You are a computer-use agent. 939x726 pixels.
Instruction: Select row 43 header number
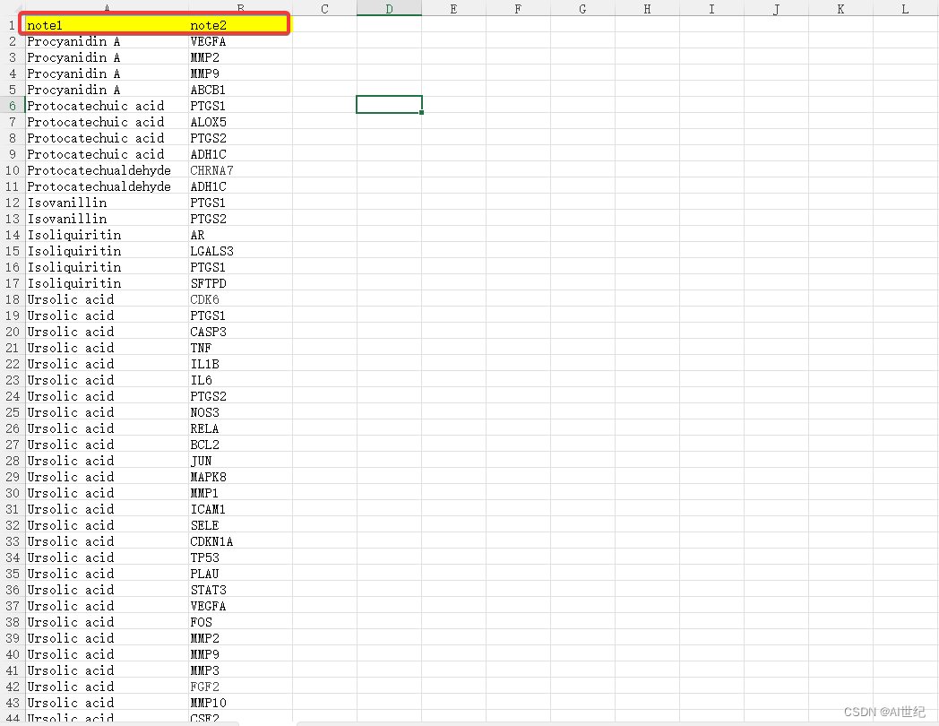pyautogui.click(x=13, y=703)
